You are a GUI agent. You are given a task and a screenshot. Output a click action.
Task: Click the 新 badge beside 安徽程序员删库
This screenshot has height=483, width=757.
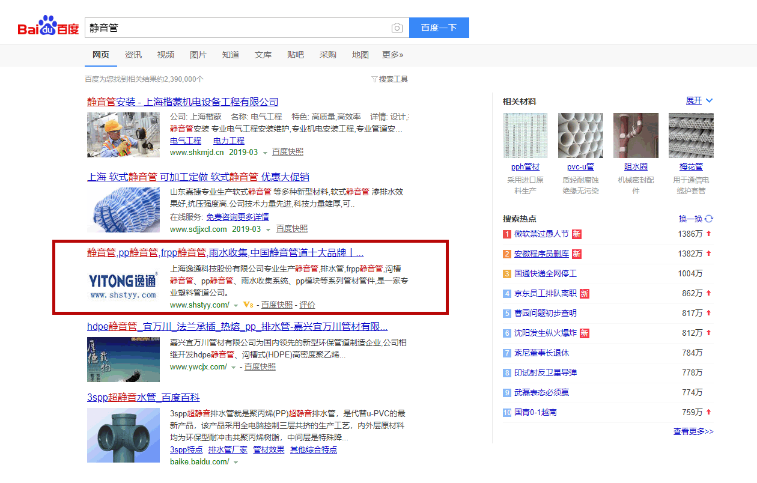(576, 254)
